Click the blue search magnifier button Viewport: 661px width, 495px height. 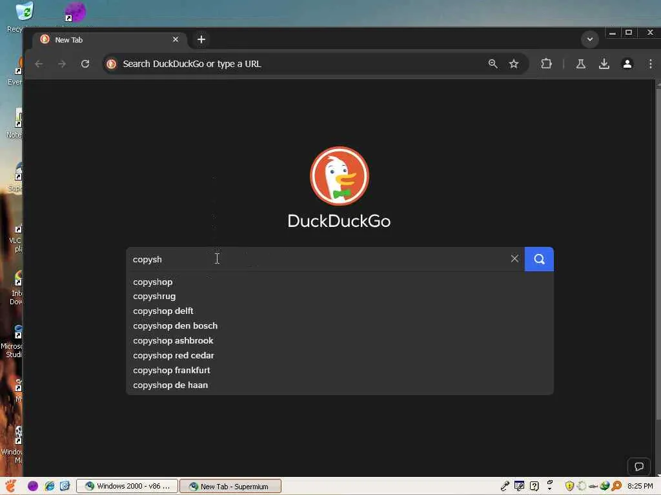[x=539, y=259]
